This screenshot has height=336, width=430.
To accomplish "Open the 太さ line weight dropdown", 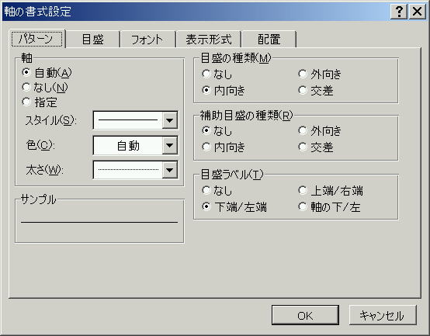I will [170, 170].
